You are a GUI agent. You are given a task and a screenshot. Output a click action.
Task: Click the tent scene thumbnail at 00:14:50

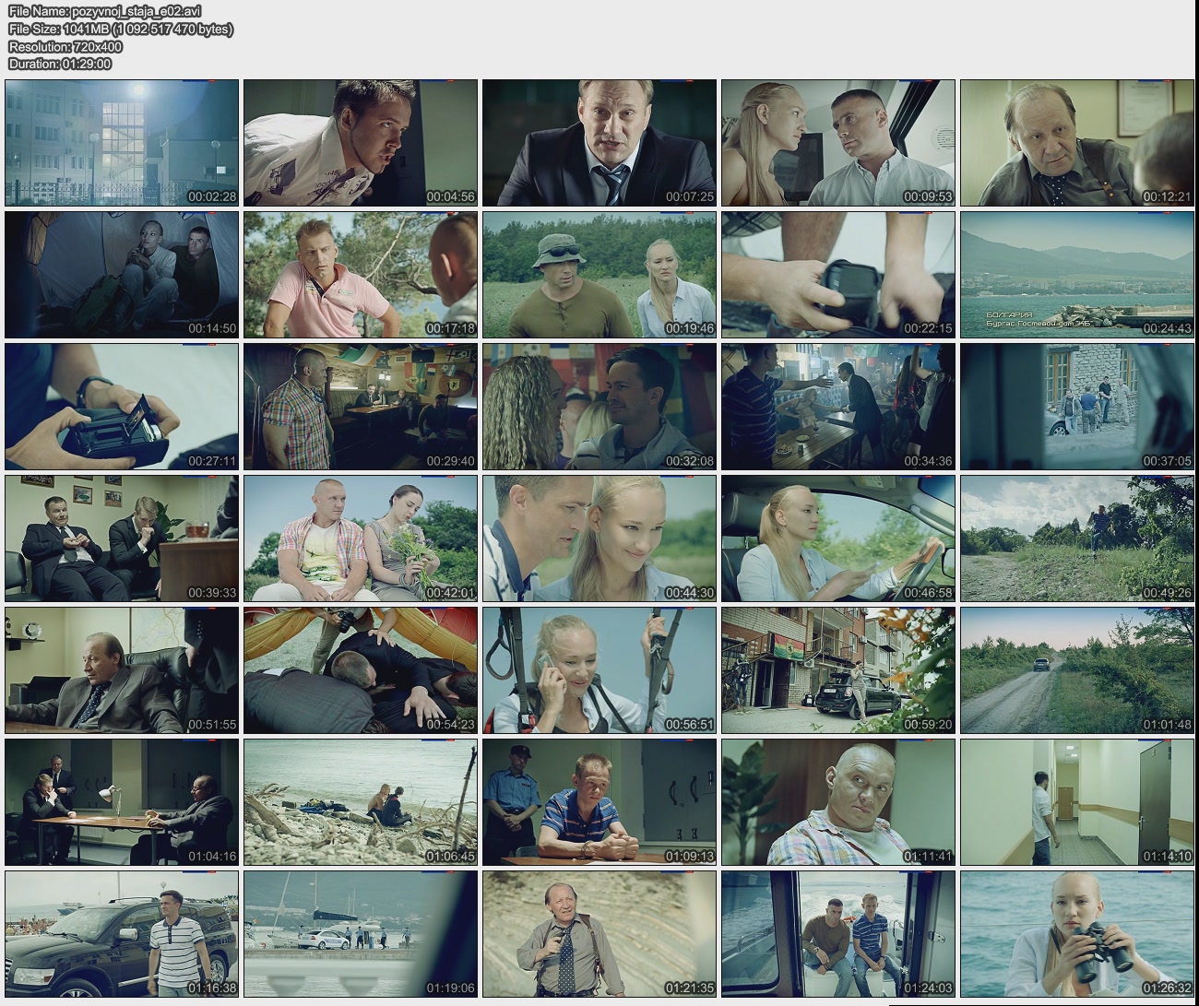coord(122,275)
